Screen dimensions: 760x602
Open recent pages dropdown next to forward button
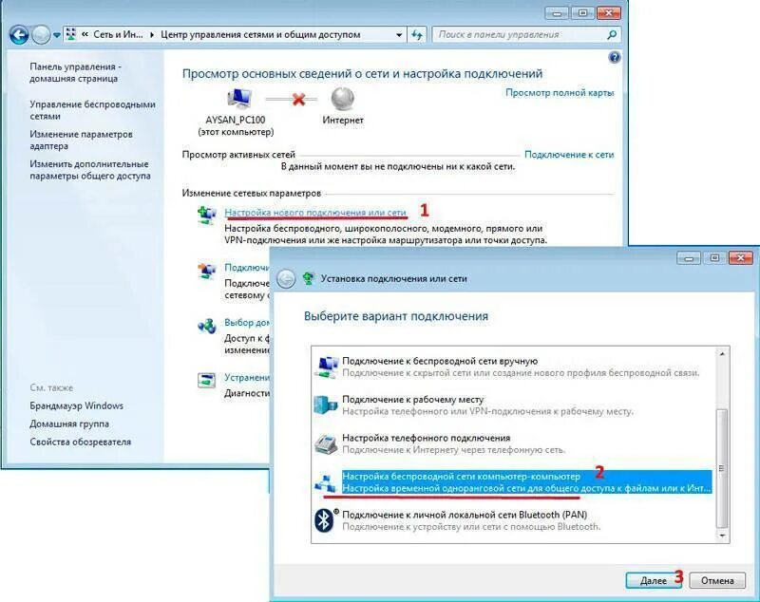click(x=57, y=35)
